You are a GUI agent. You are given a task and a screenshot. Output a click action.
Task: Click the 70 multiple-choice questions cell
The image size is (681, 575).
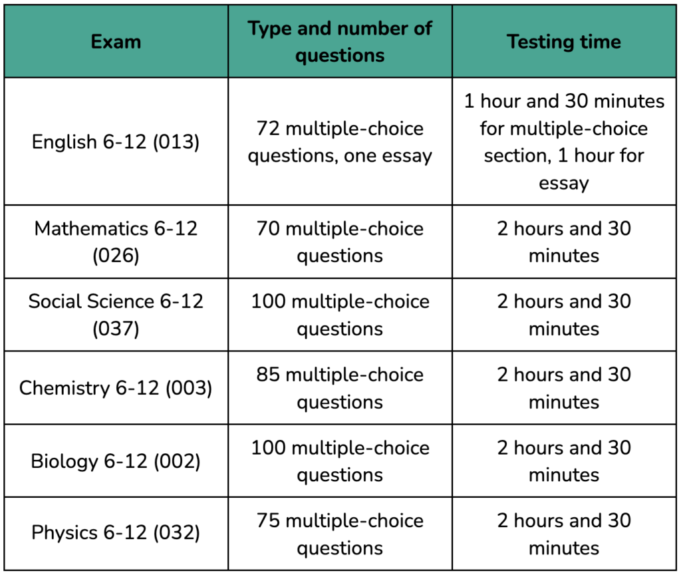point(340,242)
